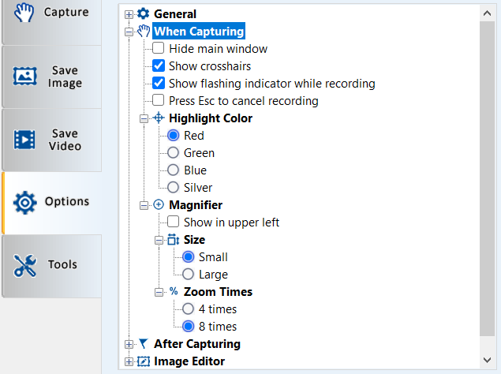Expand the General tree node

click(x=129, y=14)
